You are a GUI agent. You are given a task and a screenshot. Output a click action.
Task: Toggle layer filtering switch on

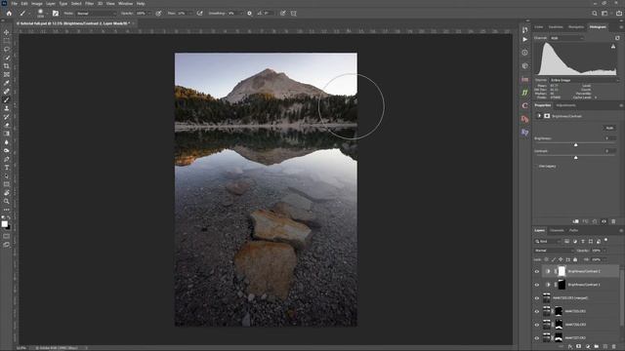coord(606,241)
